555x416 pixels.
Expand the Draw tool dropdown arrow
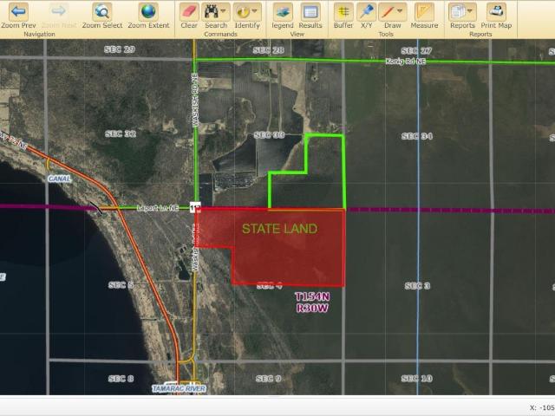point(401,11)
